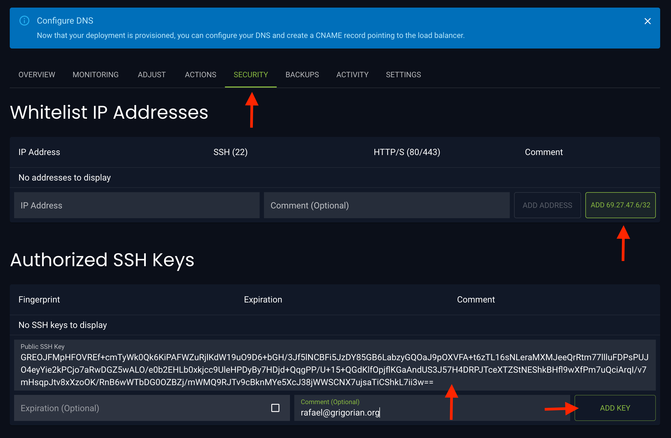
Task: Select the Adjust tab
Action: pos(151,75)
